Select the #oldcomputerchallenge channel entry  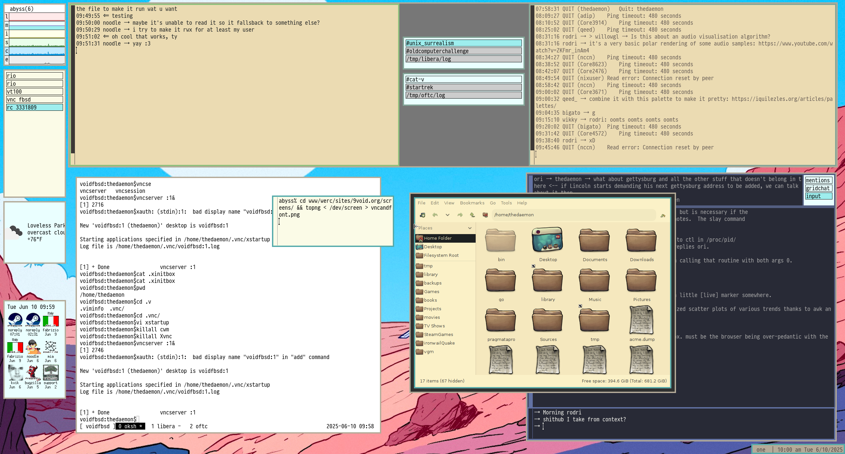(x=463, y=51)
